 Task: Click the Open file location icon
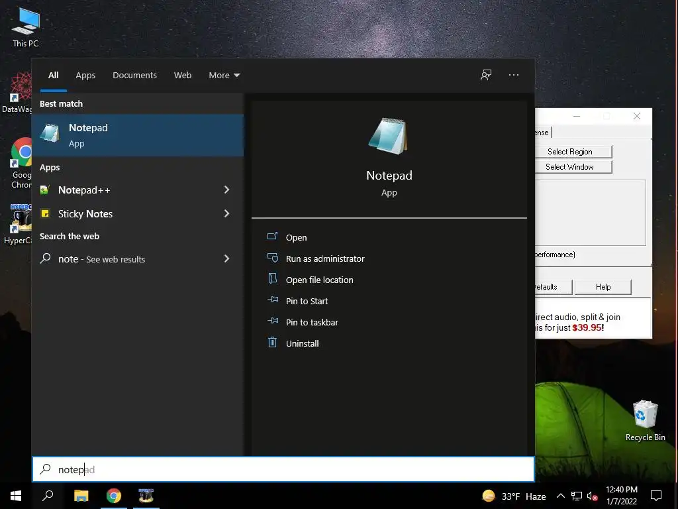pyautogui.click(x=272, y=278)
